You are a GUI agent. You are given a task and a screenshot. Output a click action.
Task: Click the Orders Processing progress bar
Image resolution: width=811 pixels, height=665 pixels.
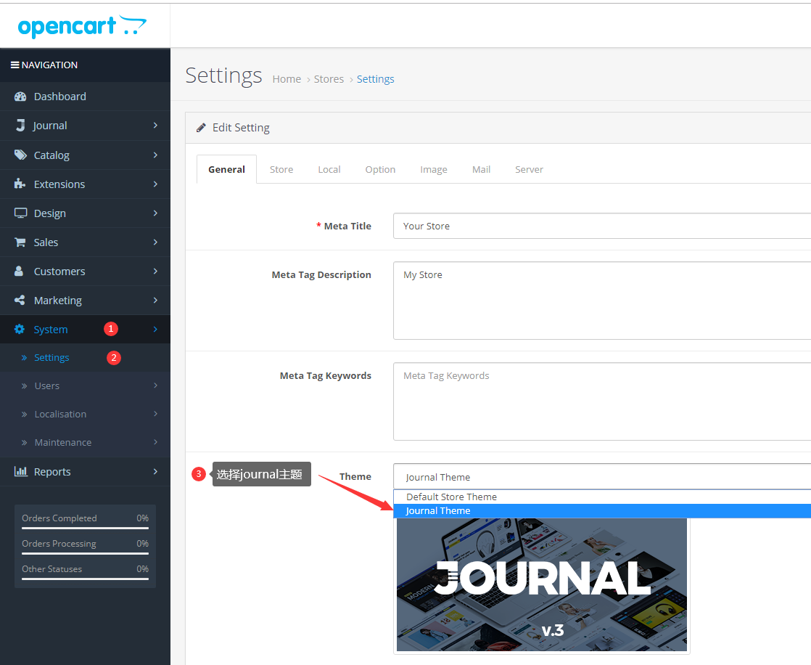(x=86, y=553)
